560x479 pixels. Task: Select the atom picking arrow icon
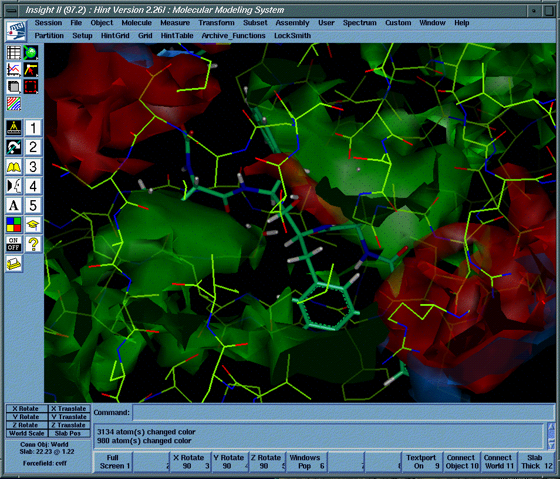(31, 70)
